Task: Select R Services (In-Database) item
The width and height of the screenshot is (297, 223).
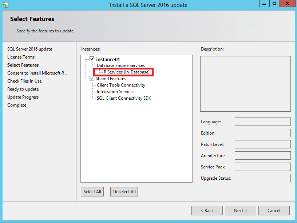Action: pyautogui.click(x=127, y=72)
